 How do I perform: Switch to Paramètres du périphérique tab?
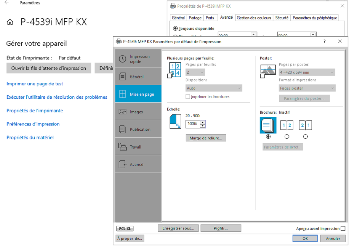pos(315,18)
